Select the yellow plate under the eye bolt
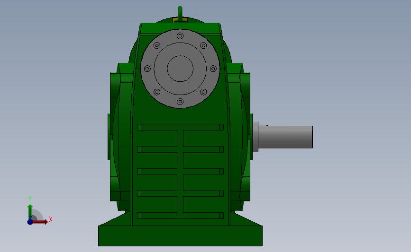Viewport: 411px width, 252px height. click(180, 20)
